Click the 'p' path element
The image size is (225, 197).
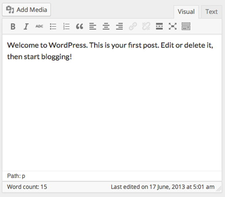[24, 176]
